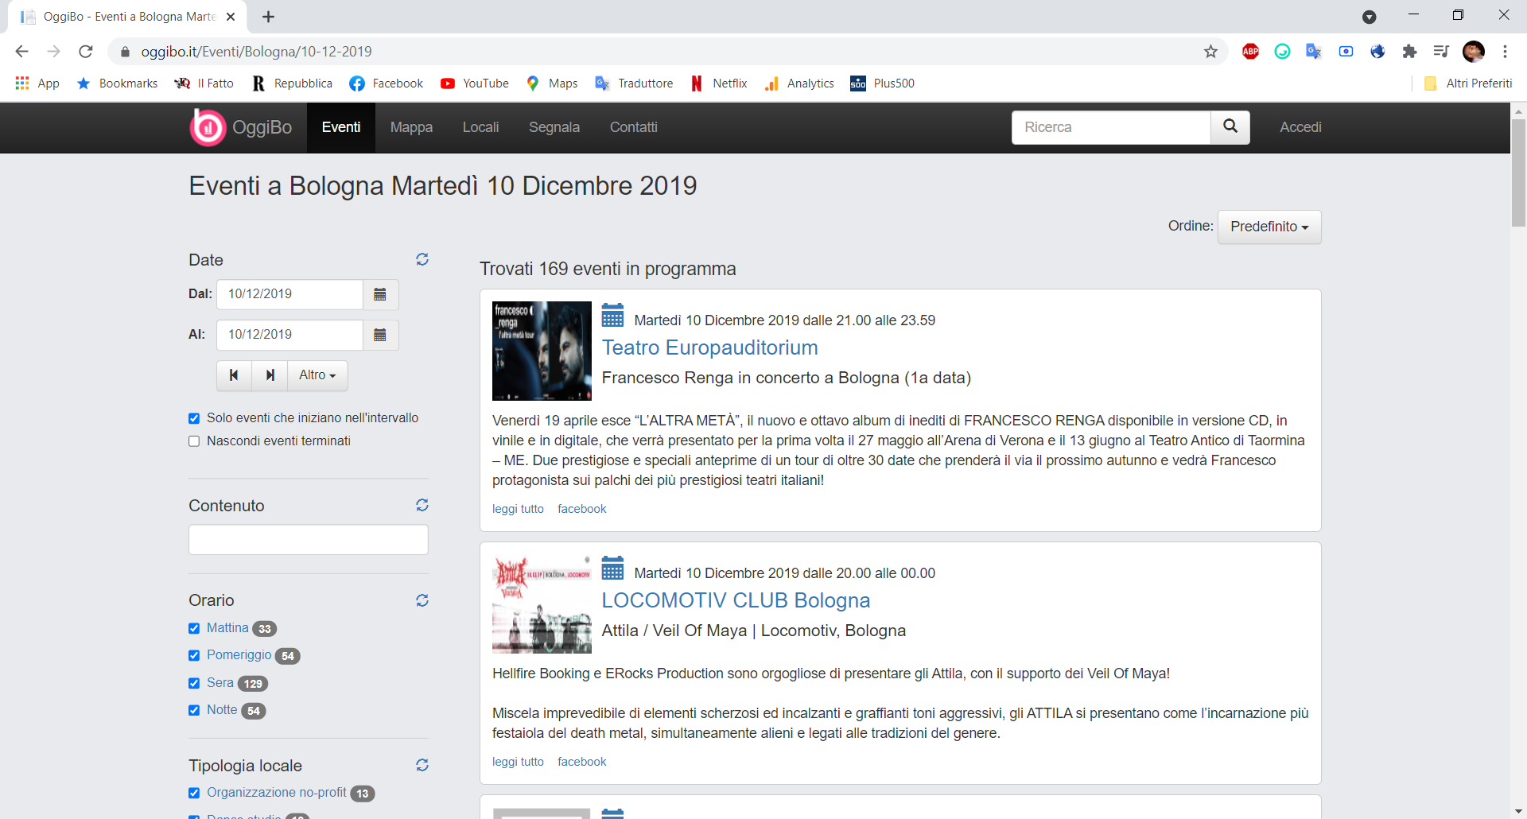Viewport: 1527px width, 819px height.
Task: Open the Analytics bookmark
Action: point(799,83)
